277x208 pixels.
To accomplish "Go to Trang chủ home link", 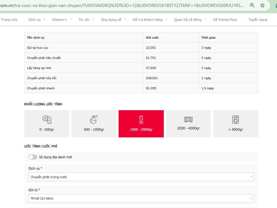I will (x=9, y=20).
